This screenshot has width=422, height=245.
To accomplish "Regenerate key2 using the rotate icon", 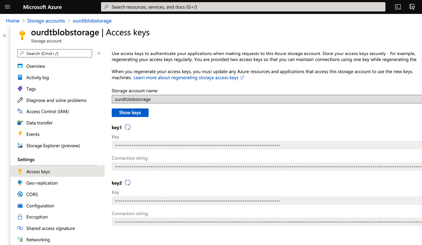I will 128,183.
